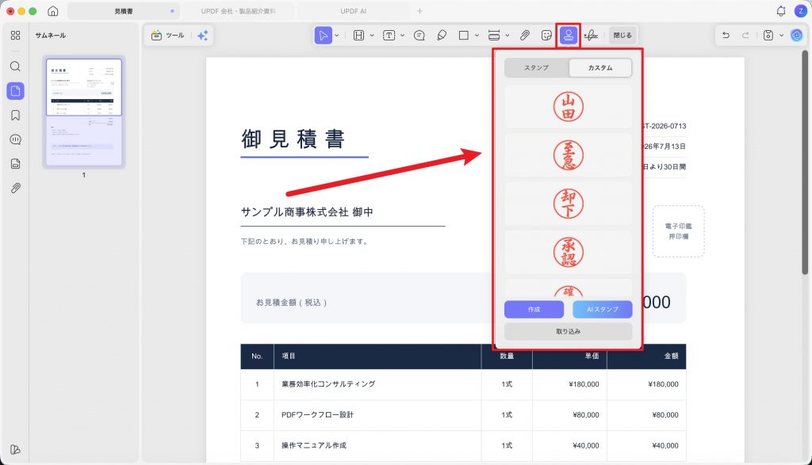Switch to the UPDF AI tab
The width and height of the screenshot is (812, 465).
pyautogui.click(x=353, y=11)
